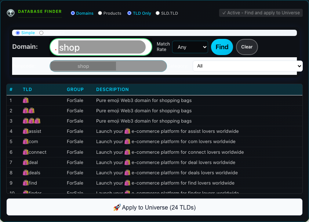Viewport: 309px width, 222px height.
Task: Sort by the GROUP column header
Action: pyautogui.click(x=75, y=90)
